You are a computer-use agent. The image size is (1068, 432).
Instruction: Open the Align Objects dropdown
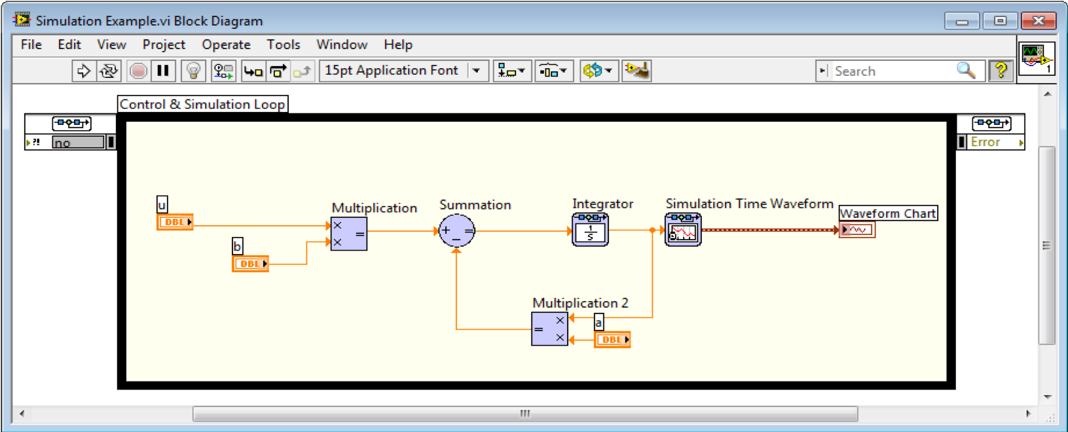pyautogui.click(x=511, y=71)
